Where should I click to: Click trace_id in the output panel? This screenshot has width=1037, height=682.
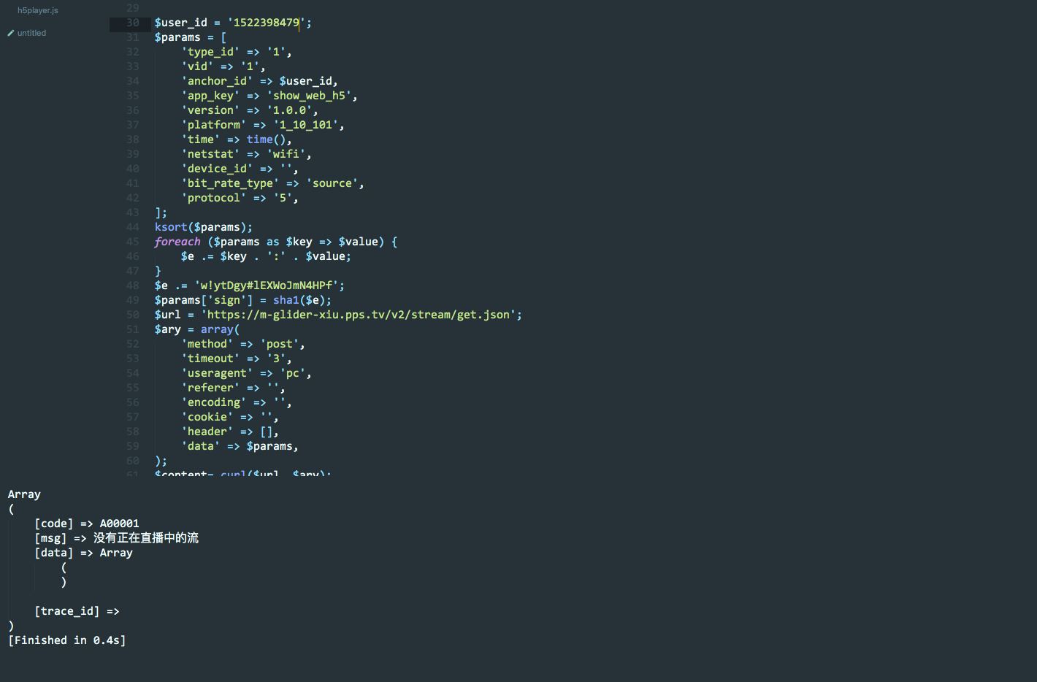(66, 610)
